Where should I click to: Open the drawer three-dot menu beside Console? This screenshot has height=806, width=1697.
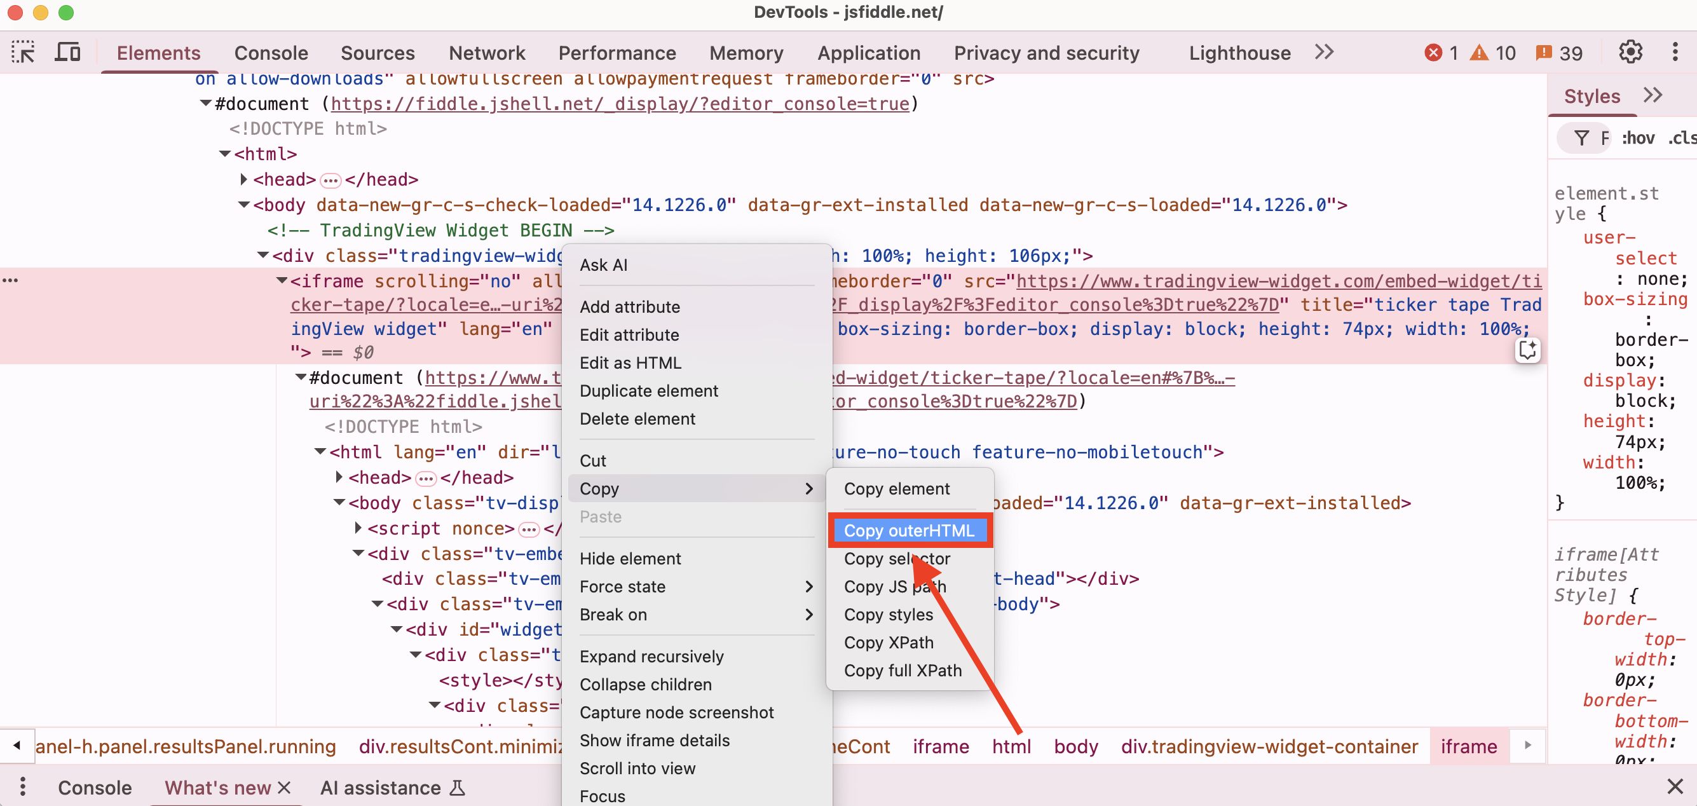[x=22, y=787]
